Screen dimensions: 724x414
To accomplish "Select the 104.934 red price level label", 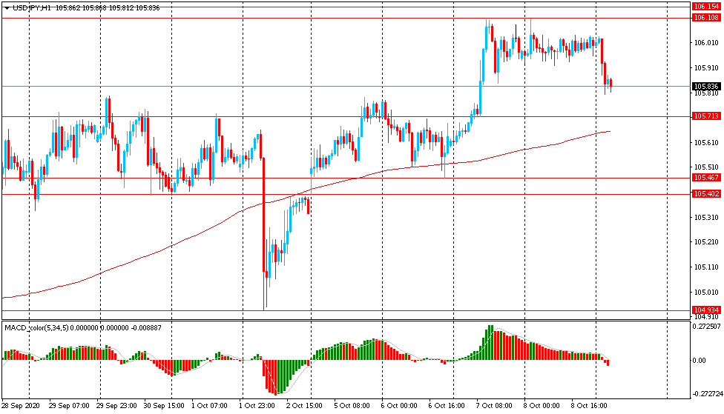I will [706, 310].
